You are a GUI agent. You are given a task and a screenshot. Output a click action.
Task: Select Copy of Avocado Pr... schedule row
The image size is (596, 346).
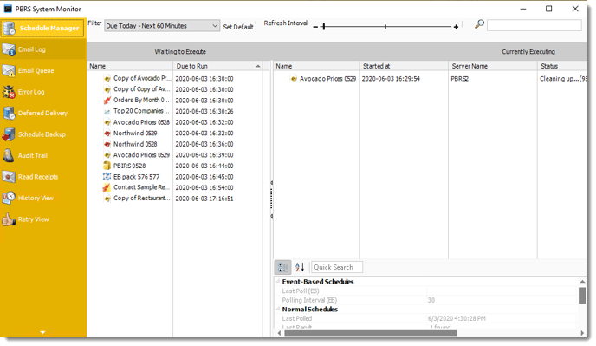coord(175,78)
